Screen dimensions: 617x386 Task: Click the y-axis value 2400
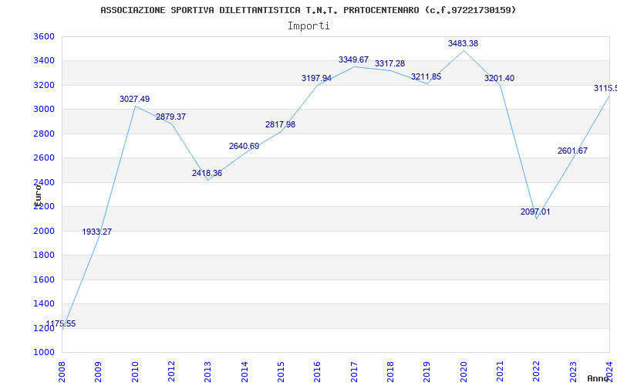pyautogui.click(x=44, y=182)
